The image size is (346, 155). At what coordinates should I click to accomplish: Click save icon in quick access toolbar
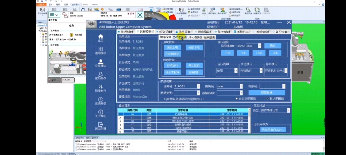click(x=42, y=1)
